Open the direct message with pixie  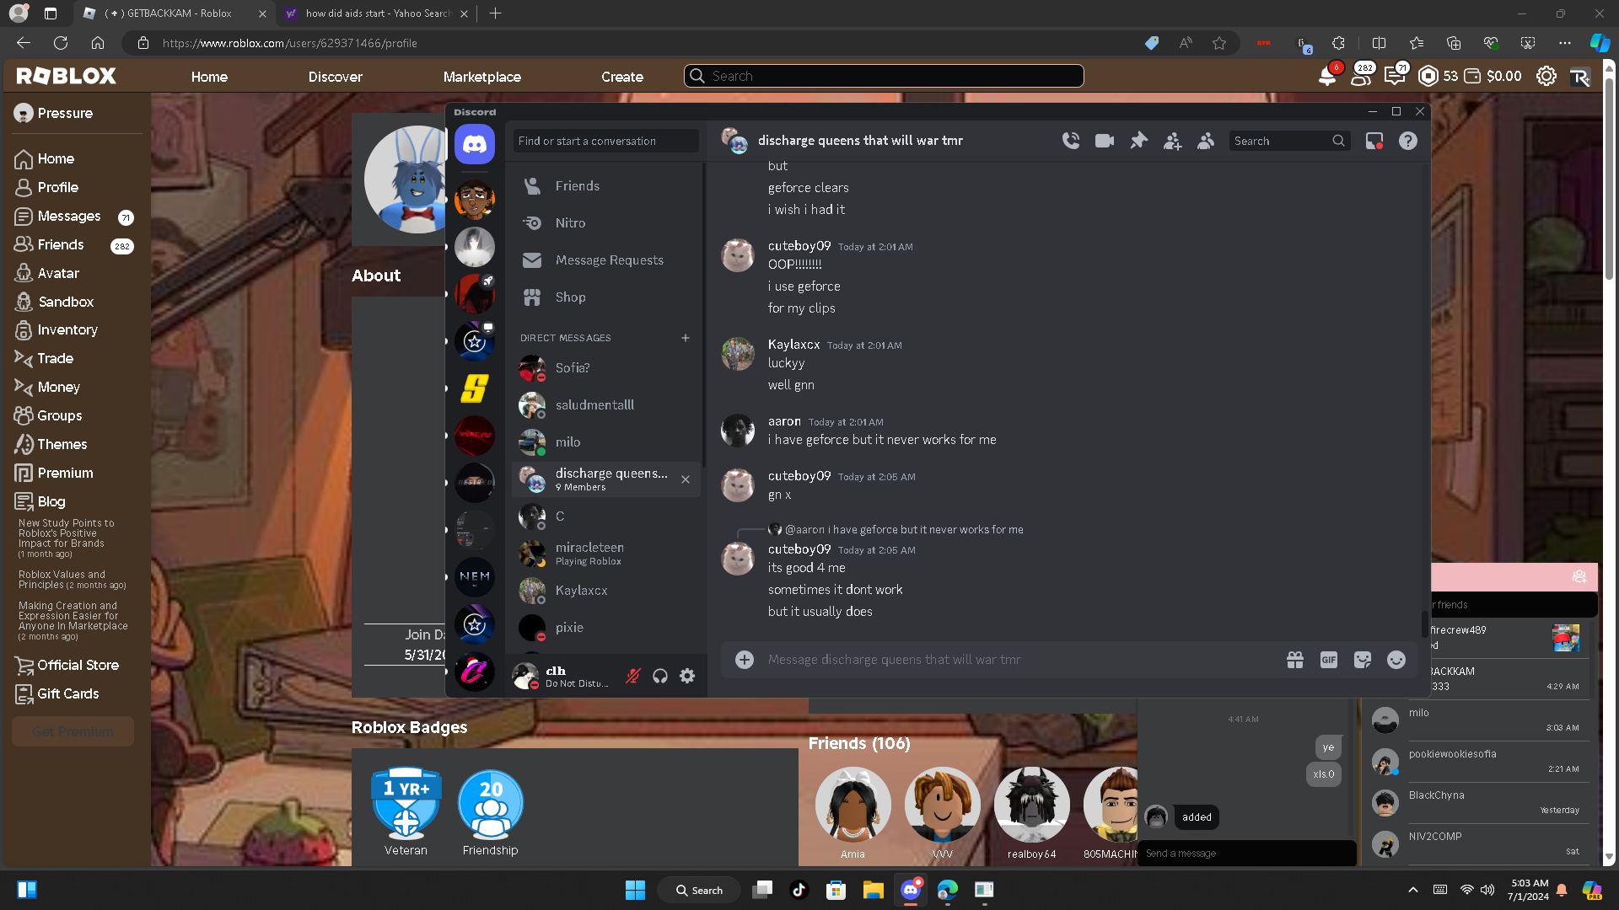(606, 628)
